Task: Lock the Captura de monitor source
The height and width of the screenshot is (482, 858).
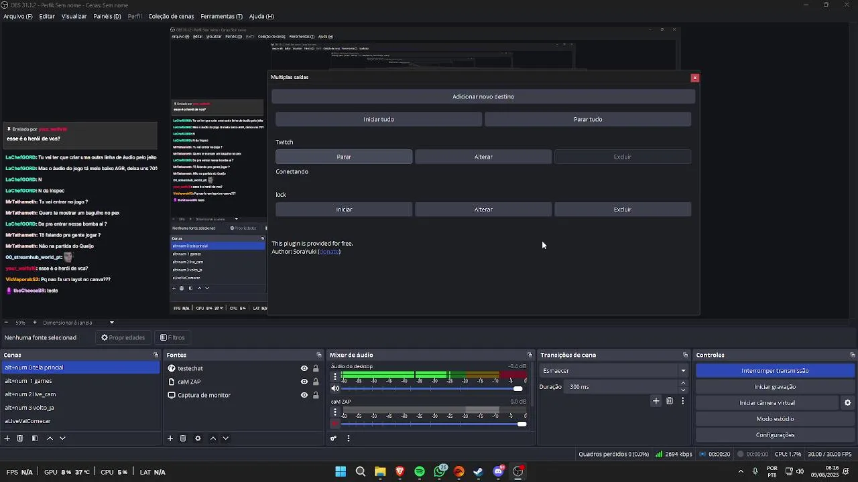Action: click(x=316, y=395)
